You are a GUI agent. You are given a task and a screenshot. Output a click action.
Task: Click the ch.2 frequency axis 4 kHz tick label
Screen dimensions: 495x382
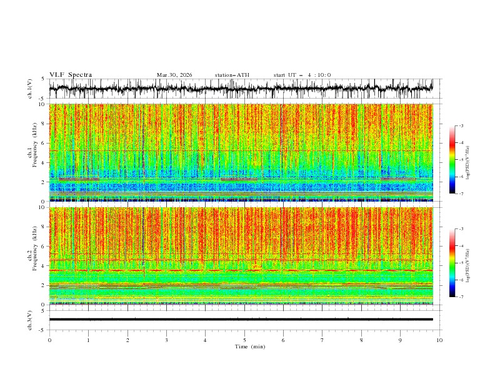point(43,266)
